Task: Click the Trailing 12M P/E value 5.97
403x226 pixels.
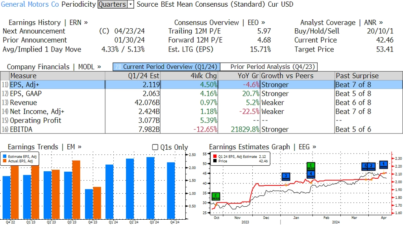Action: pos(264,31)
